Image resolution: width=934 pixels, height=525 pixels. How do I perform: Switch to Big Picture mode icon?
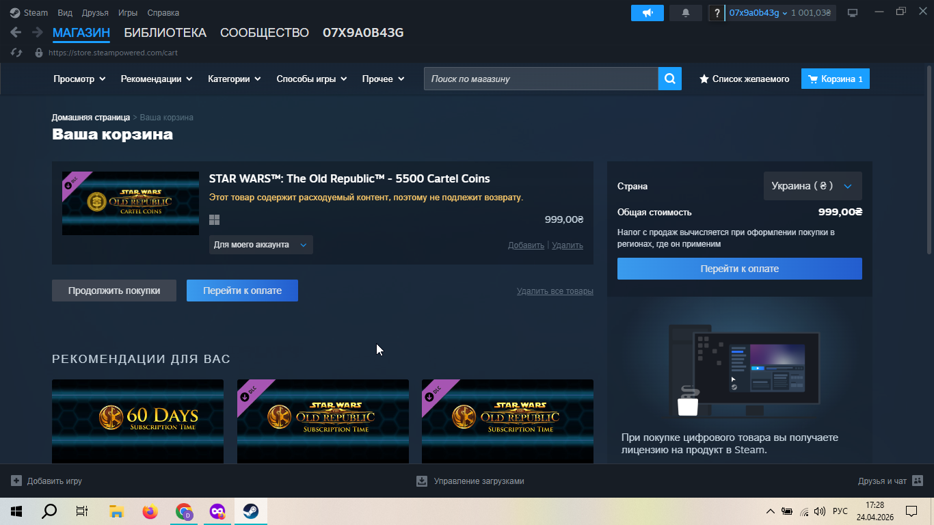(853, 13)
